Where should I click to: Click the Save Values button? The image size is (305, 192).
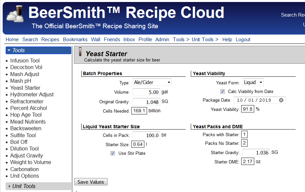(91, 182)
